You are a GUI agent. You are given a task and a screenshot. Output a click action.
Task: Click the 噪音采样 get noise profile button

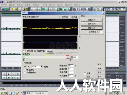click(x=92, y=28)
